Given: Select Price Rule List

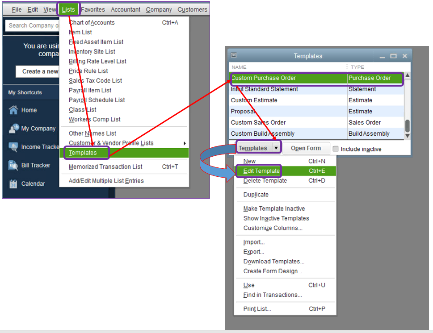Looking at the screenshot, I should coord(124,71).
